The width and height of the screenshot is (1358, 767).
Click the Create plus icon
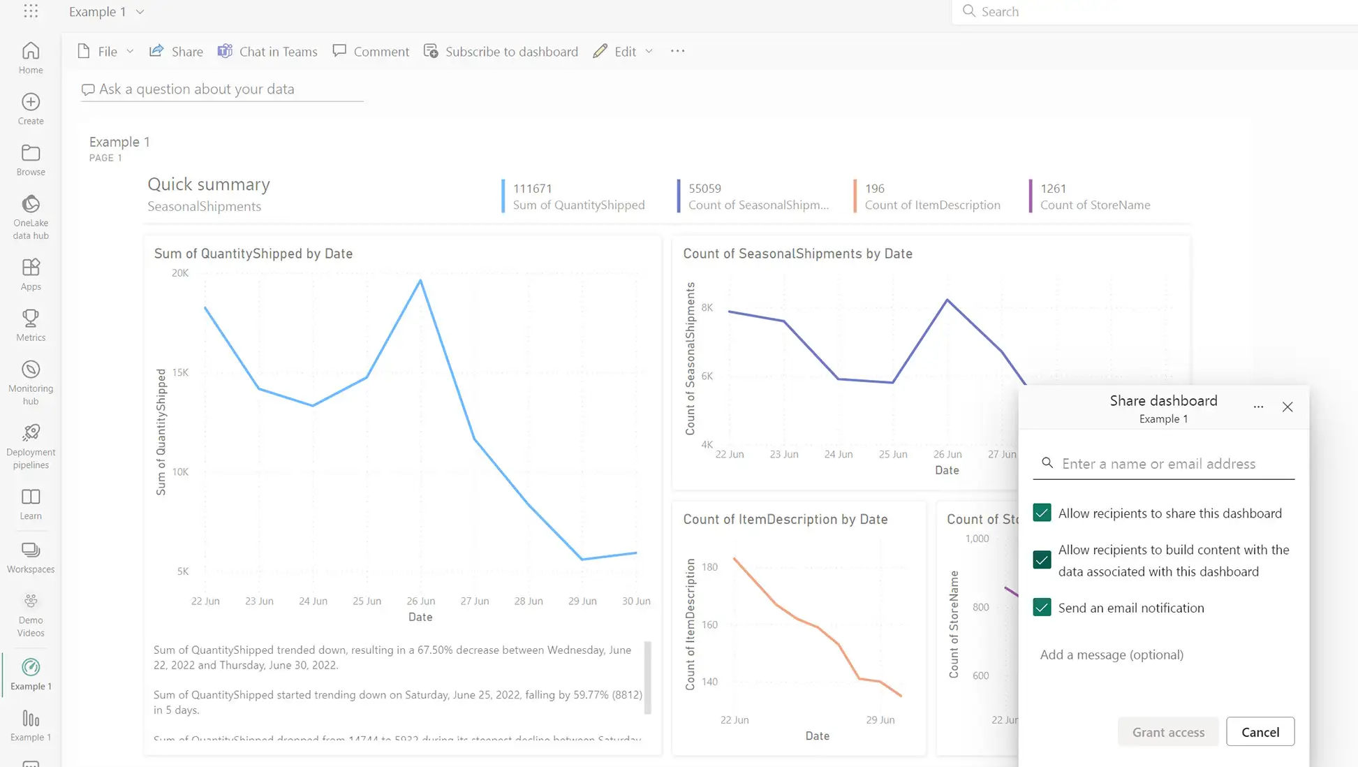coord(31,102)
